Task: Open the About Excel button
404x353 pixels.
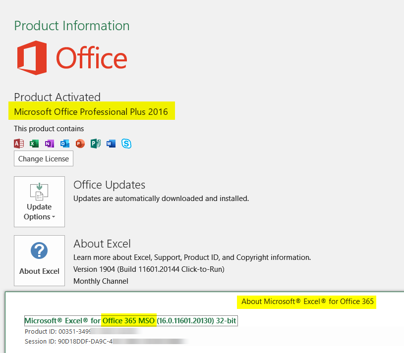Action: point(40,260)
